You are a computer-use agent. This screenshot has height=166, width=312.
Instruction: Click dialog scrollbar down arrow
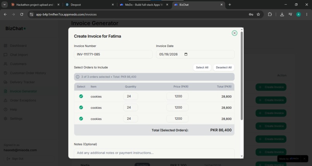point(242,156)
